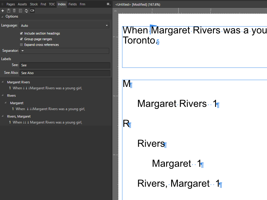
Task: Uncheck Include section headings
Action: [21, 33]
